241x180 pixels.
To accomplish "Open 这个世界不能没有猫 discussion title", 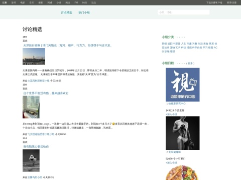I will [46, 93].
